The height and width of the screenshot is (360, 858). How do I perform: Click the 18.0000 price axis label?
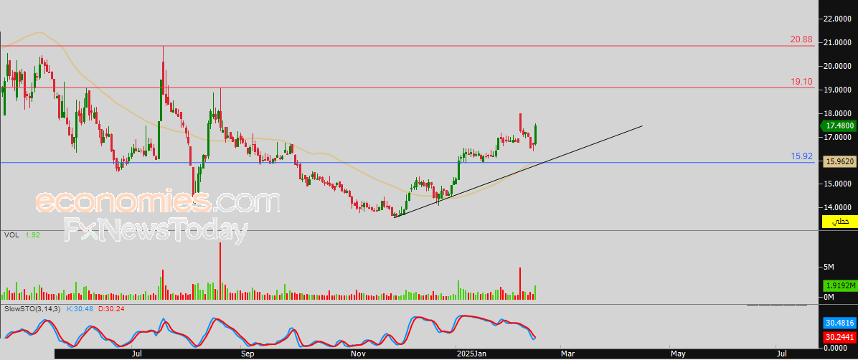(x=837, y=114)
